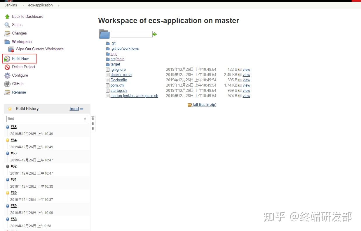Click the blue status ball beside build #65
The height and width of the screenshot is (231, 361).
(8, 127)
